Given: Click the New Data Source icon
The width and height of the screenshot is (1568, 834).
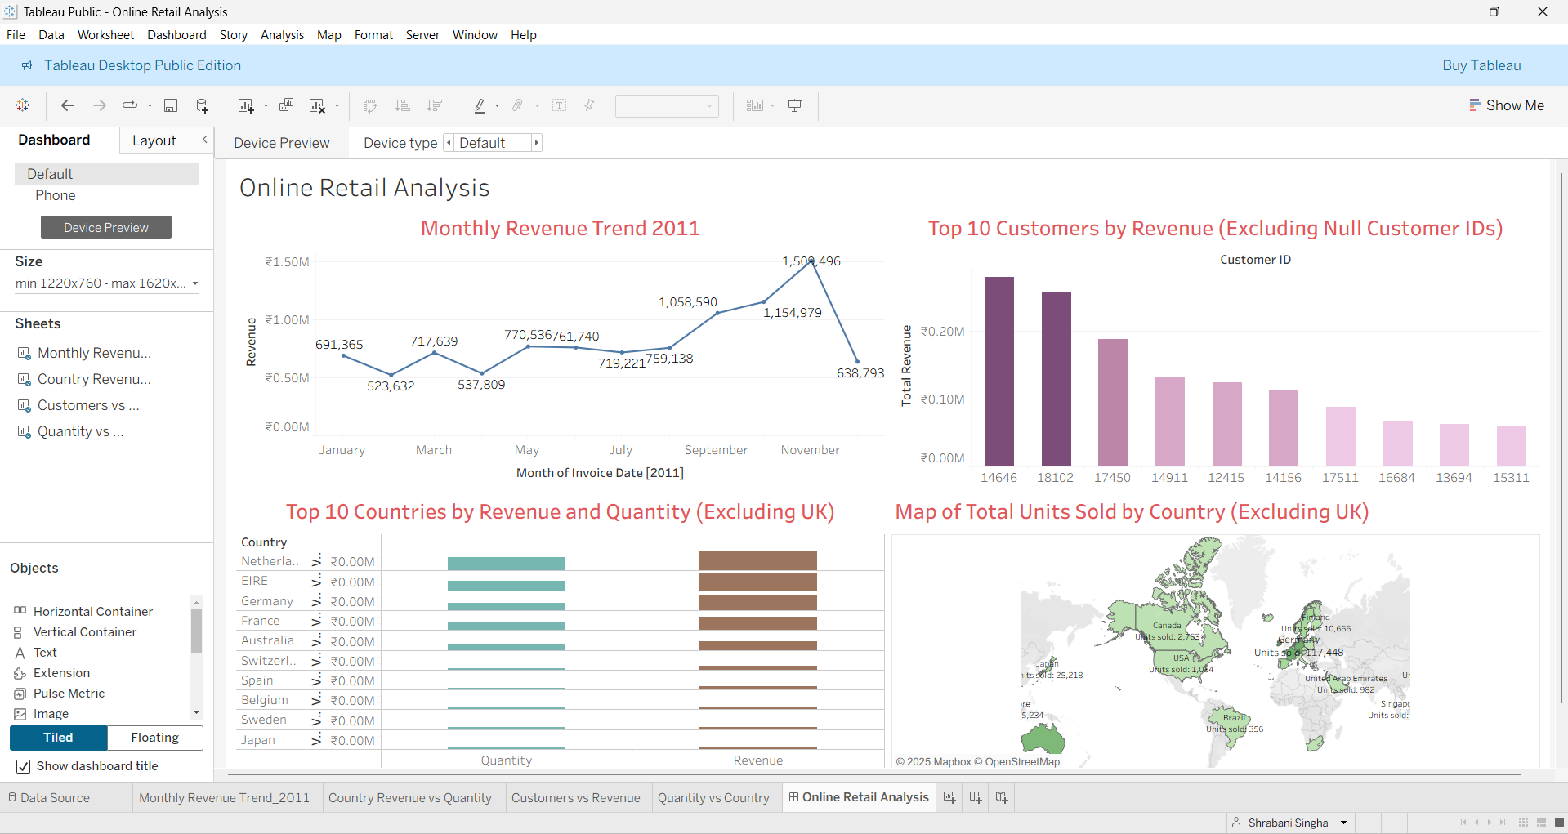Looking at the screenshot, I should coord(202,105).
